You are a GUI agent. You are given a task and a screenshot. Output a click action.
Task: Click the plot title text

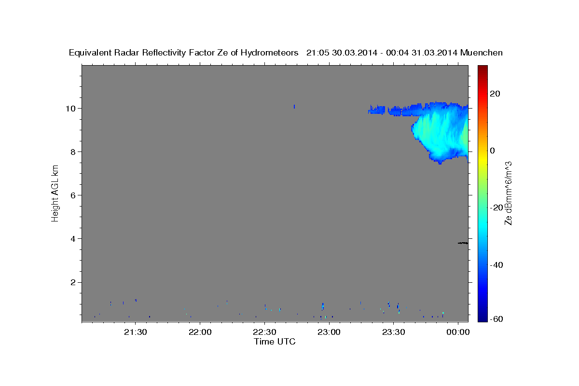click(x=286, y=53)
